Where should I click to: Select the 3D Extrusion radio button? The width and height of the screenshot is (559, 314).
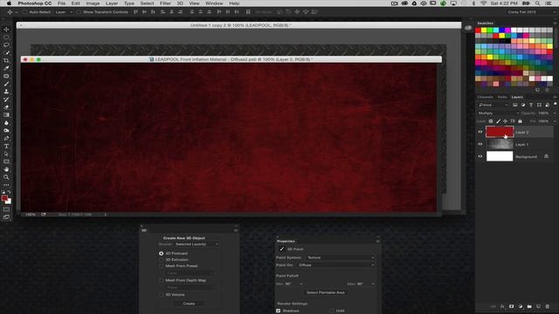(x=161, y=260)
